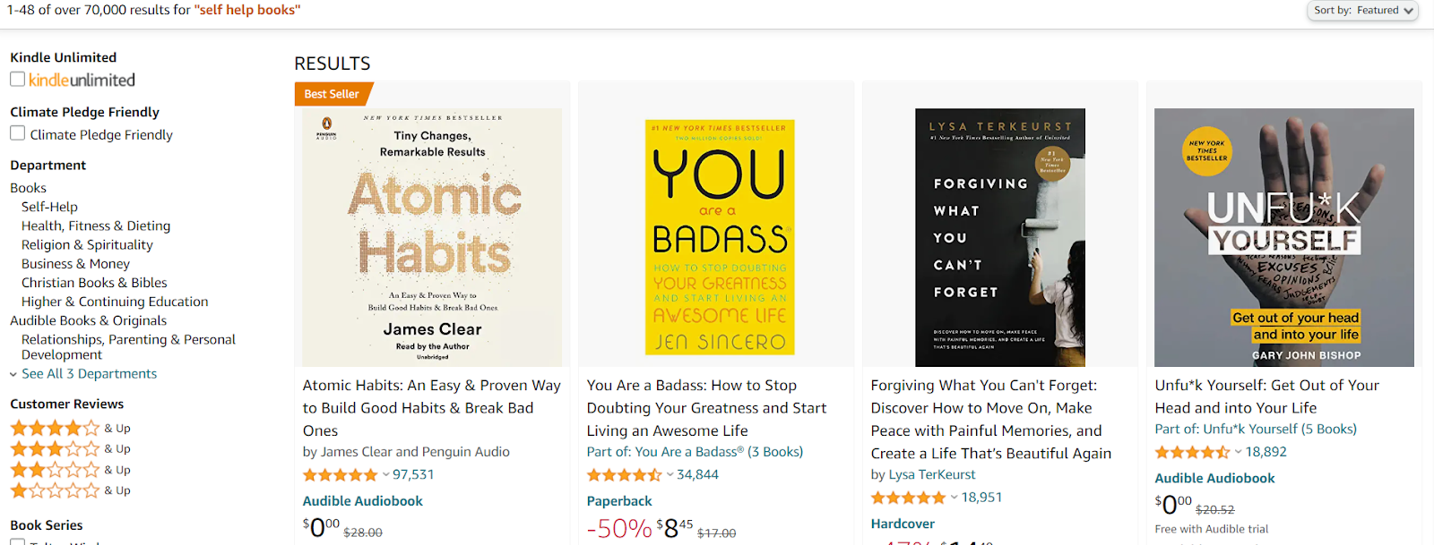
Task: Open the You Are a Badass book cover
Action: click(x=720, y=237)
